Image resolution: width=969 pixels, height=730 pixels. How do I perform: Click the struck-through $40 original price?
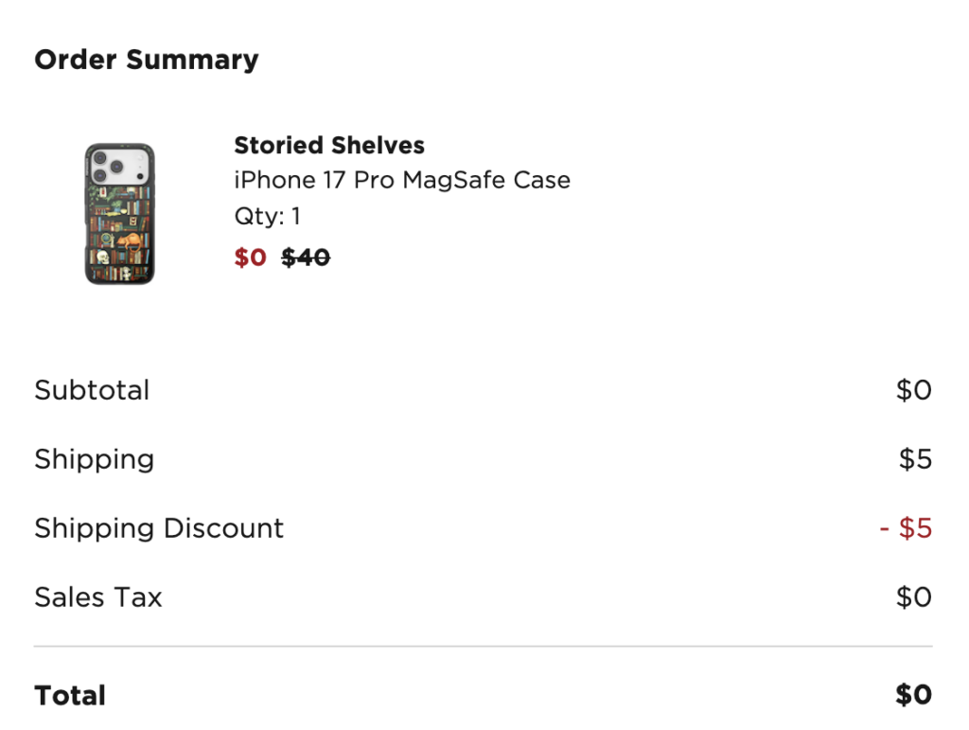point(306,258)
